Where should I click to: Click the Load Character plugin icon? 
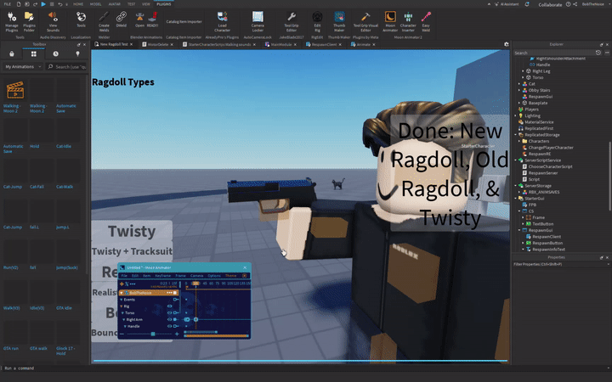pyautogui.click(x=222, y=18)
